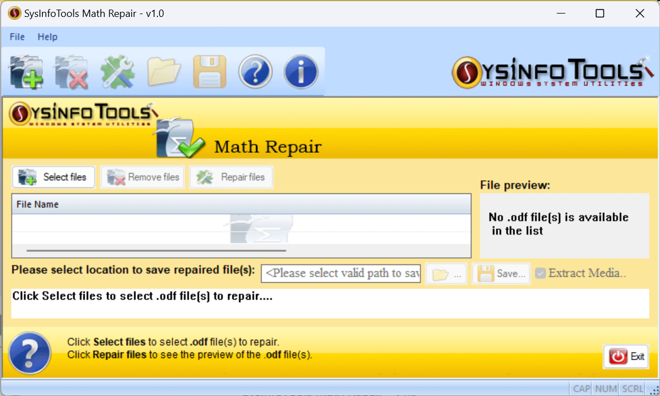
Task: Click the Remove files button
Action: [x=143, y=177]
